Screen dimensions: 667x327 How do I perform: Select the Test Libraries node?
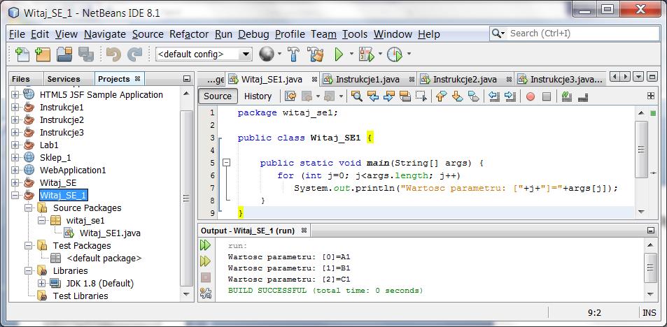tap(80, 296)
